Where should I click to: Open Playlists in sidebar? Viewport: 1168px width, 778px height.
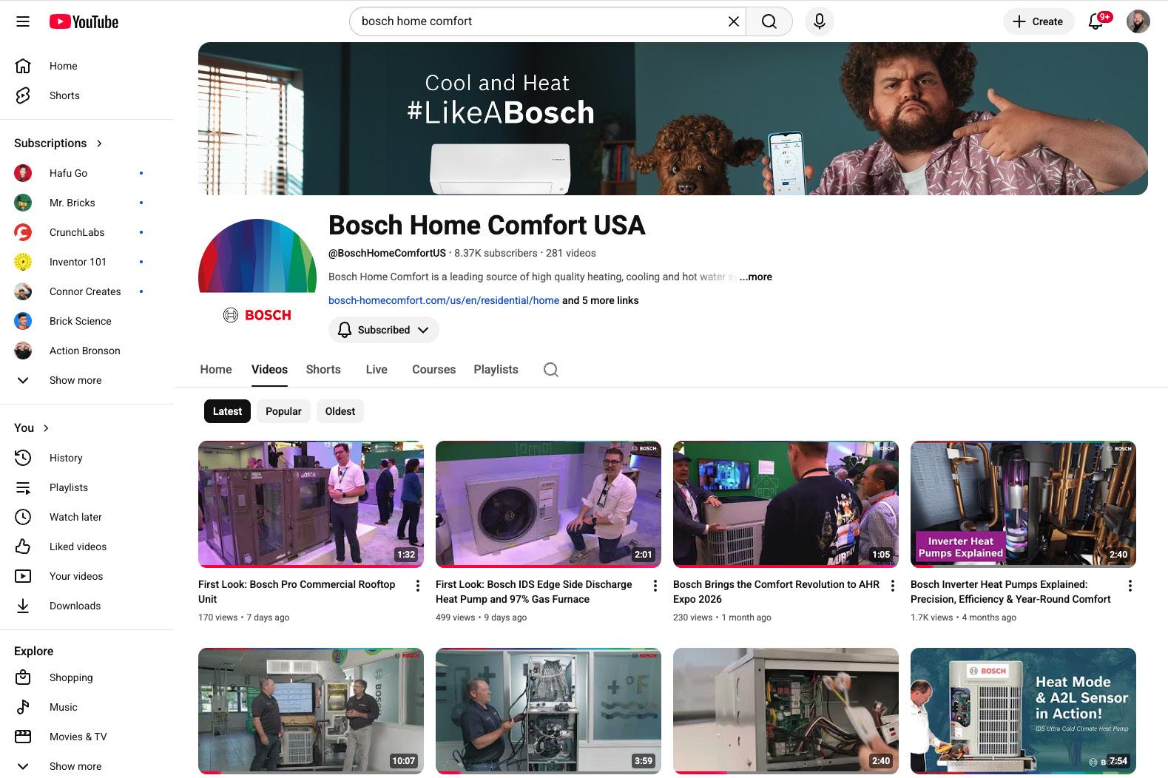pos(87,487)
